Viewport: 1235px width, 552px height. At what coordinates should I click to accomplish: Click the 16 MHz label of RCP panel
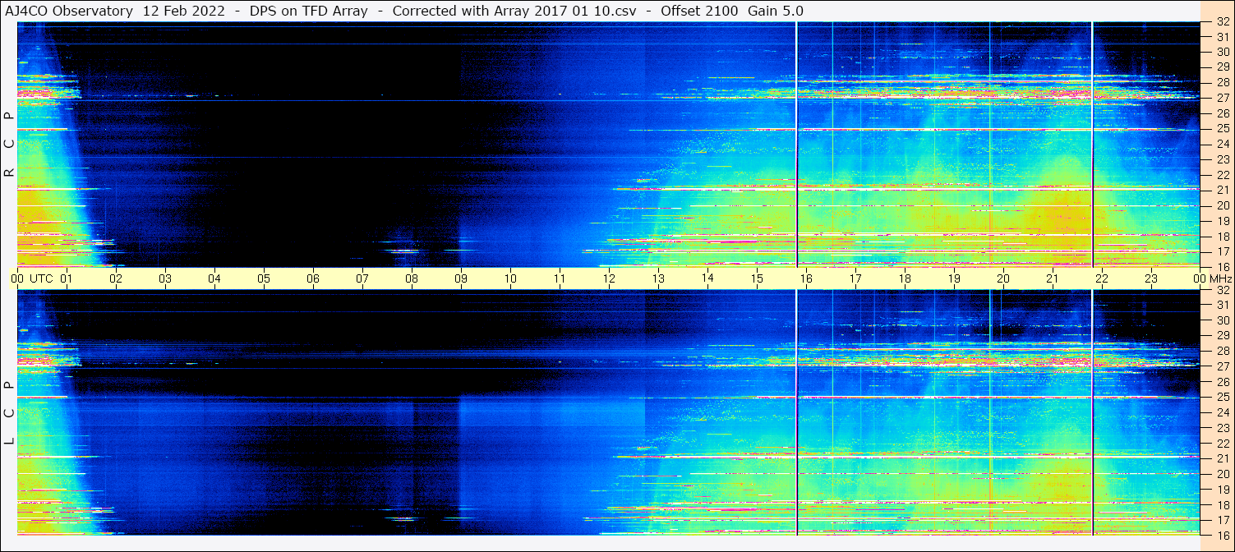(1222, 266)
